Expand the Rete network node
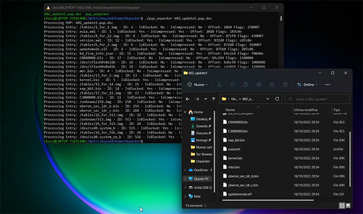 pos(185,197)
